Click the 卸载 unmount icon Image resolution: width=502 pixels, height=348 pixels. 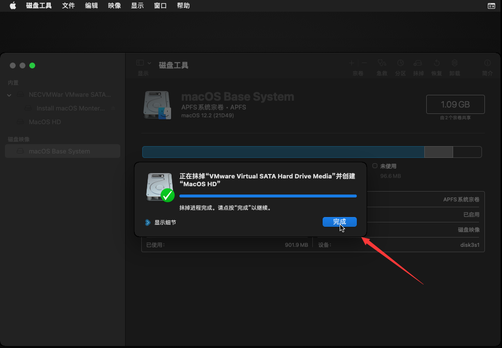(x=455, y=63)
